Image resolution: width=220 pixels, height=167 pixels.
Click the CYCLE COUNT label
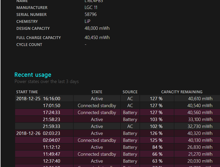[29, 44]
